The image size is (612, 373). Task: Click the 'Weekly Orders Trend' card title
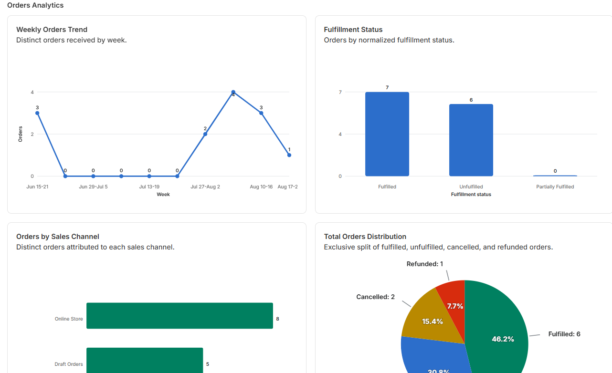(x=52, y=30)
